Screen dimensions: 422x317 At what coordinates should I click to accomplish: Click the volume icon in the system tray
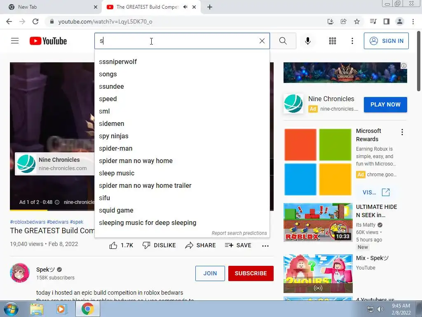(380, 309)
